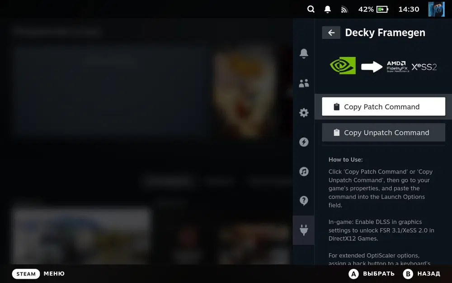Check the Wi-Fi signal status icon

[344, 10]
